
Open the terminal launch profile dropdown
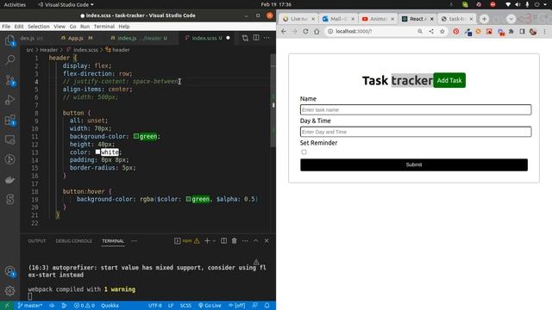click(x=214, y=241)
